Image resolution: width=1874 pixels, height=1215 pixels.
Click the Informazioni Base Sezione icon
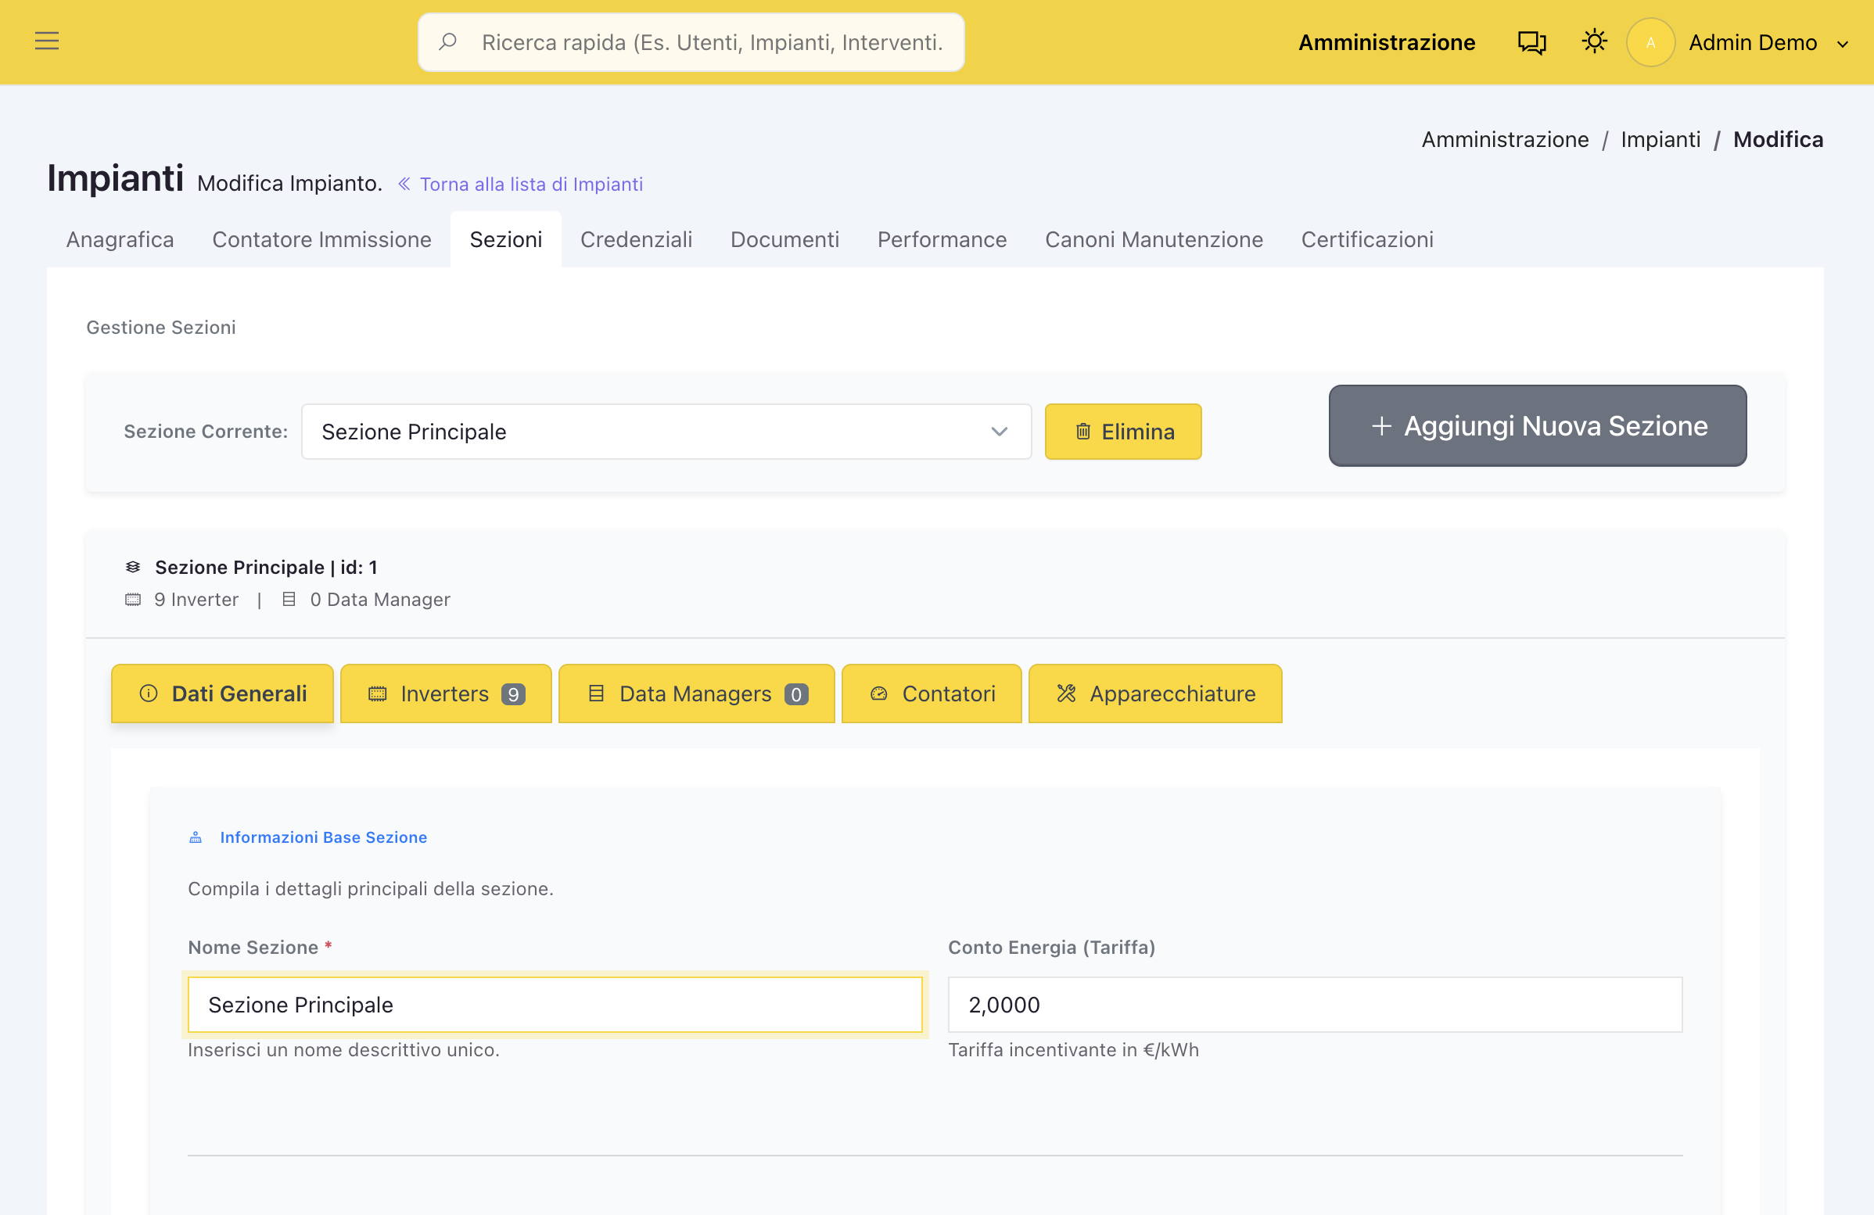coord(196,837)
